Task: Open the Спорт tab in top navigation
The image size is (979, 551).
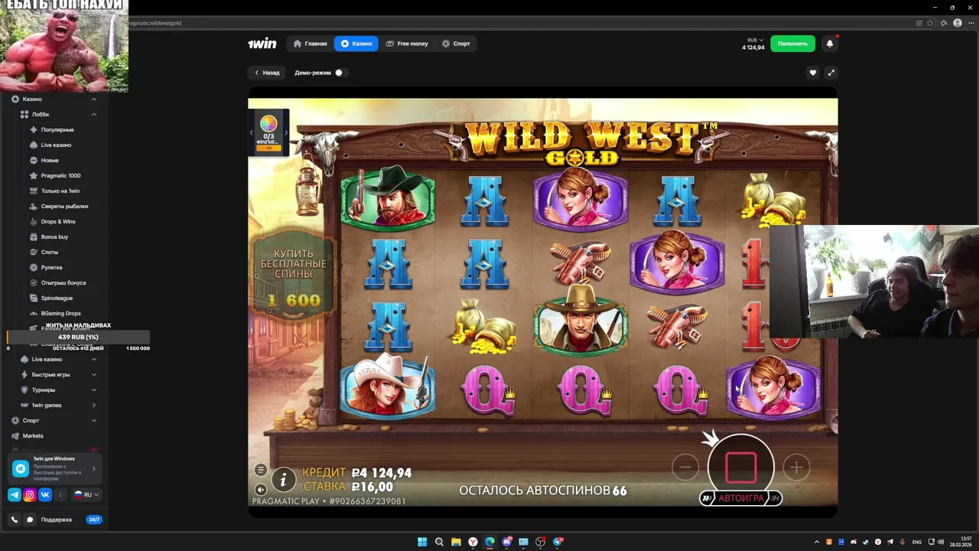Action: [456, 44]
